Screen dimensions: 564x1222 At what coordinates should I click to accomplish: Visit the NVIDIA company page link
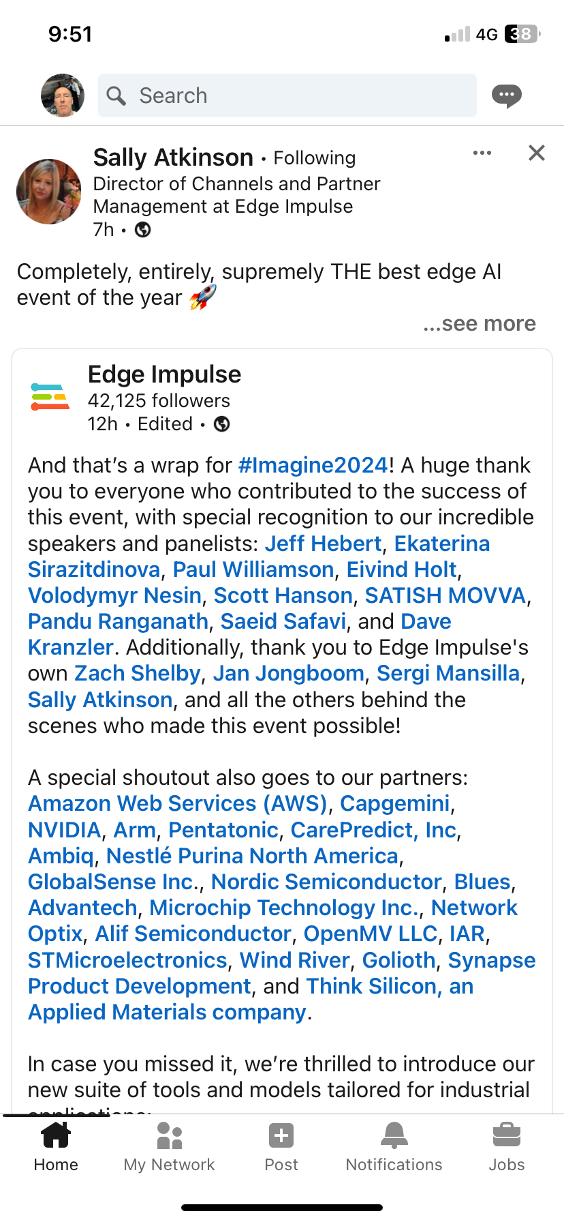click(65, 830)
